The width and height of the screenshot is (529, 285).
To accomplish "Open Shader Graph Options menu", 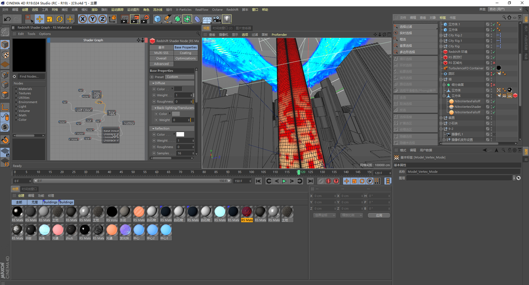I will click(45, 34).
